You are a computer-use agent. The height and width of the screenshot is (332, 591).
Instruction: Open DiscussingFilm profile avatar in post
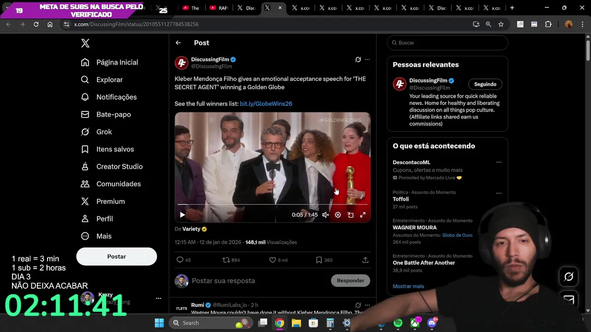click(x=181, y=63)
